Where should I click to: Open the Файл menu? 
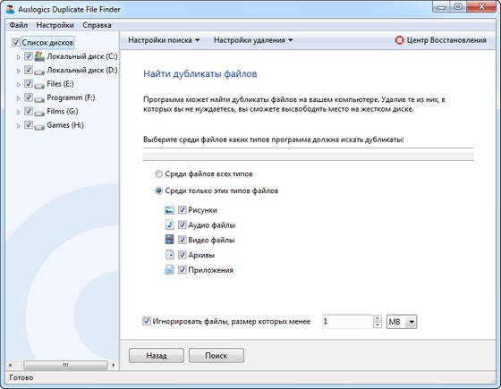coord(18,25)
